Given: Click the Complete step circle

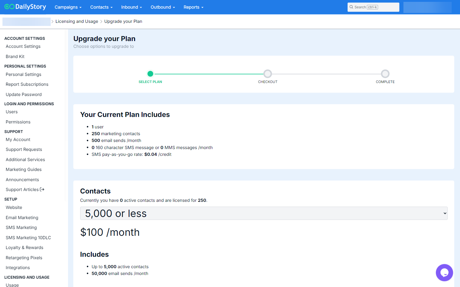Looking at the screenshot, I should pos(385,74).
